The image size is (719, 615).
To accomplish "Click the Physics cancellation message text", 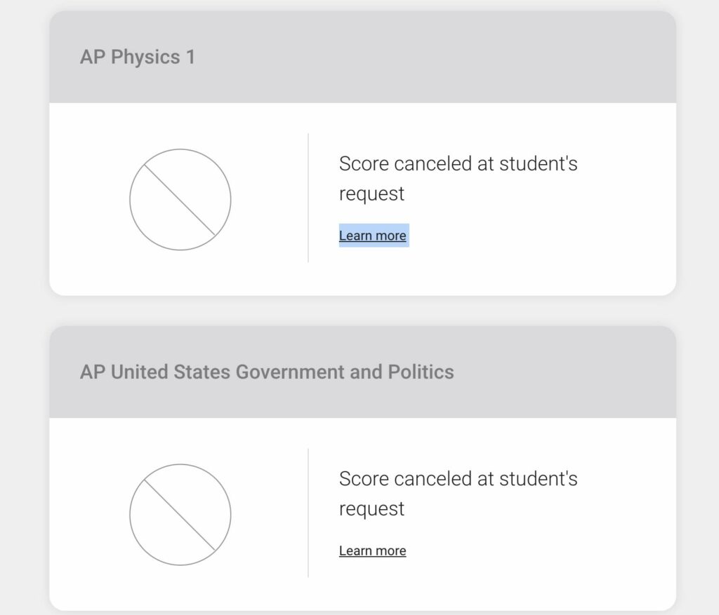I will click(x=459, y=178).
